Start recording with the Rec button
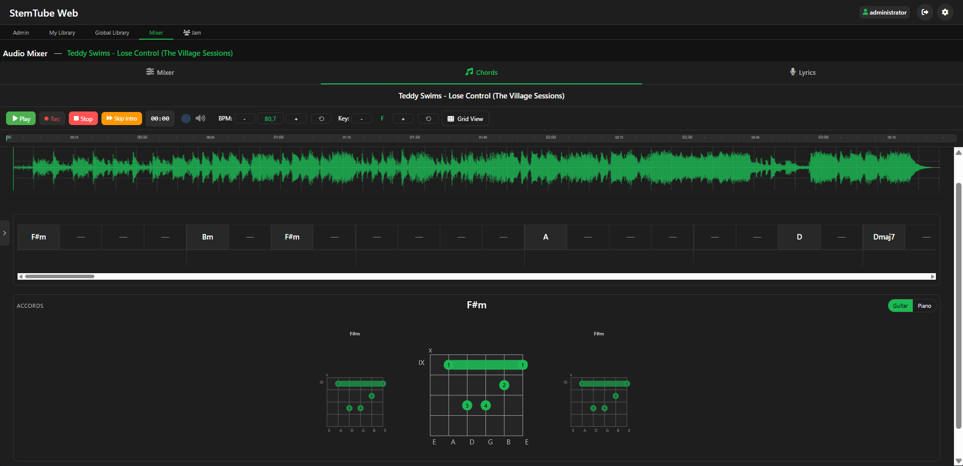The image size is (963, 466). click(52, 119)
